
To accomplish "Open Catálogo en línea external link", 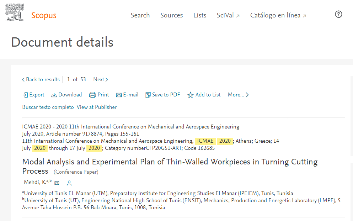I will click(x=278, y=15).
